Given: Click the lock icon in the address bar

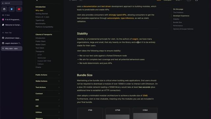Looking at the screenshot, I should point(3,3).
